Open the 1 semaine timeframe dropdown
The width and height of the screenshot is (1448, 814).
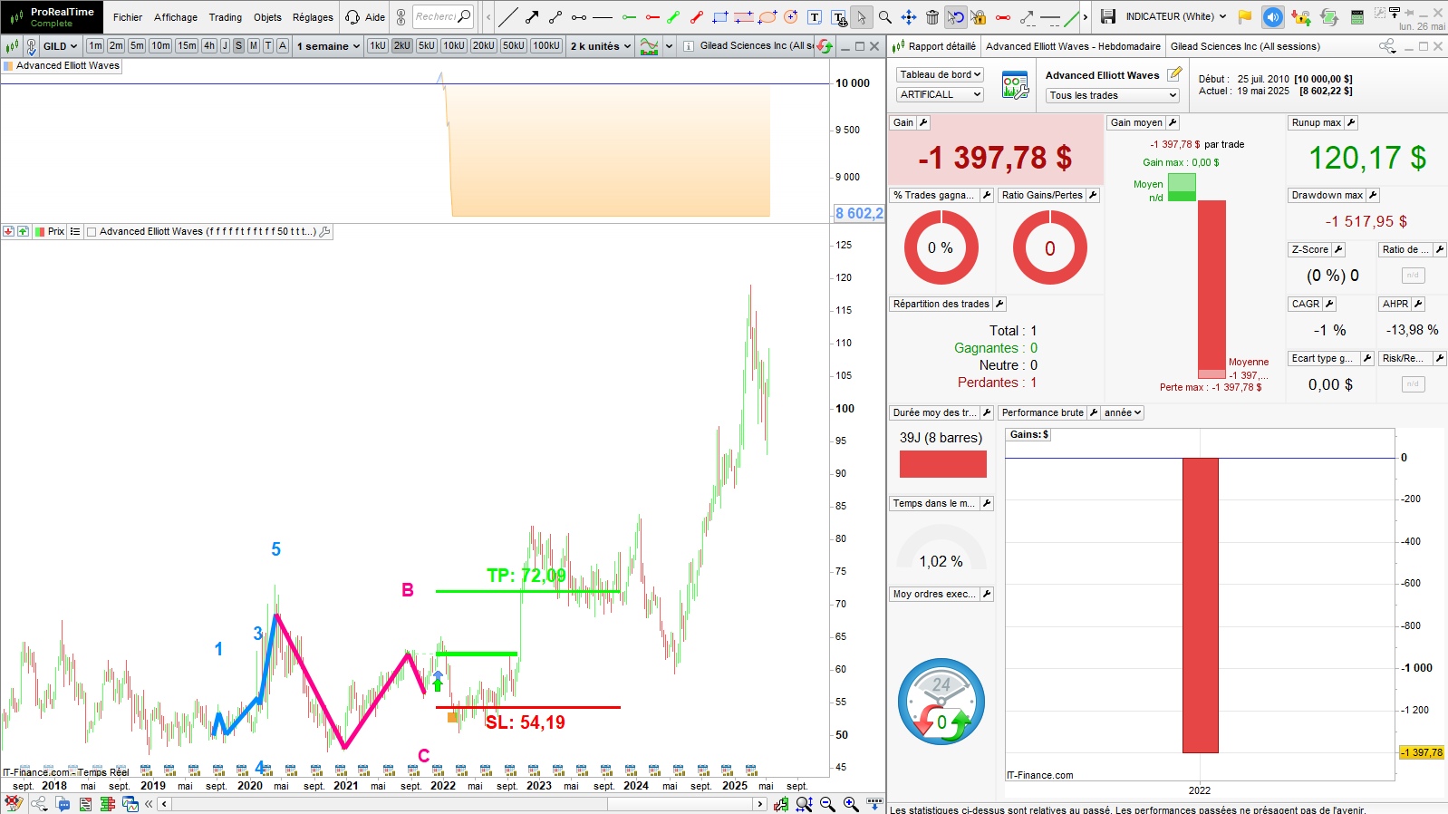[328, 46]
